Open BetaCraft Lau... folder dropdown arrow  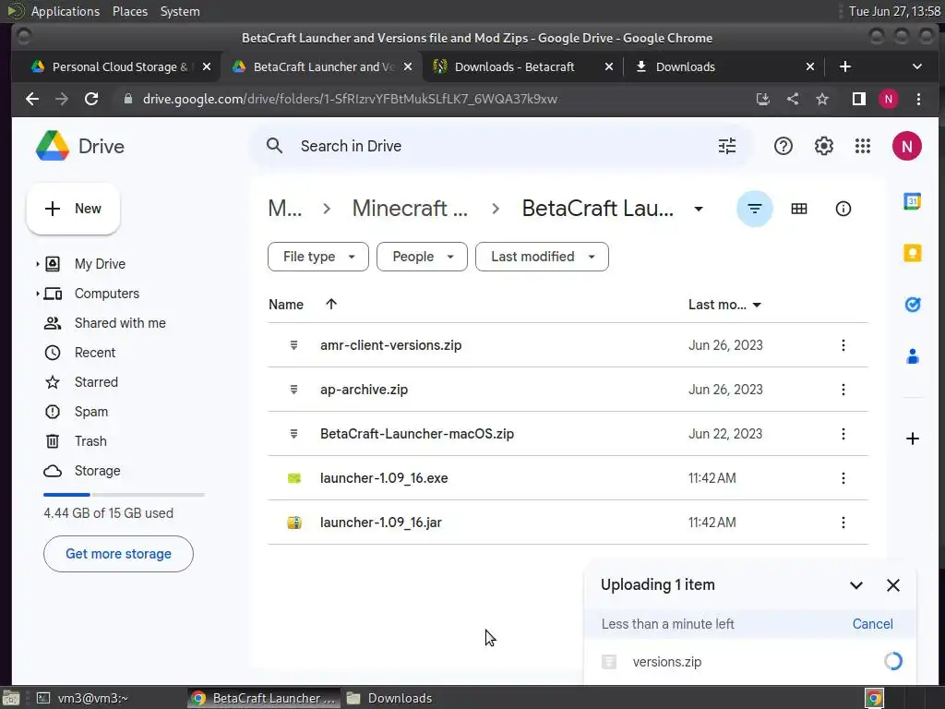pos(698,209)
